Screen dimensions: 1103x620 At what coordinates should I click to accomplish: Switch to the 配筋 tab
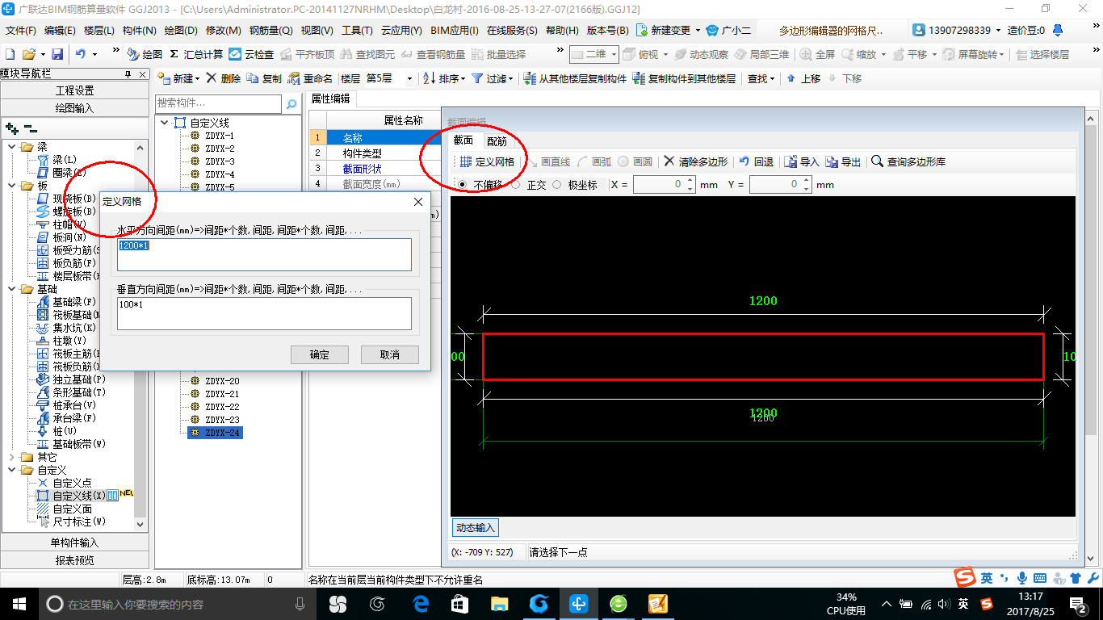tap(497, 140)
